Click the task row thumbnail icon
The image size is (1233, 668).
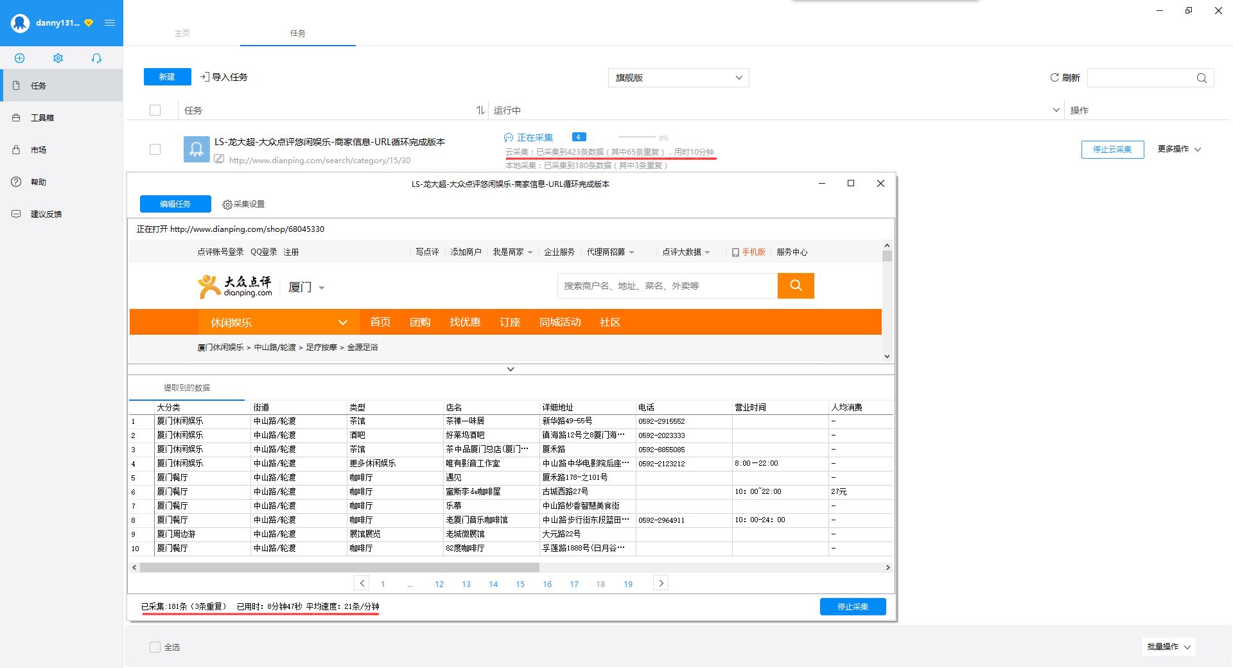click(197, 149)
